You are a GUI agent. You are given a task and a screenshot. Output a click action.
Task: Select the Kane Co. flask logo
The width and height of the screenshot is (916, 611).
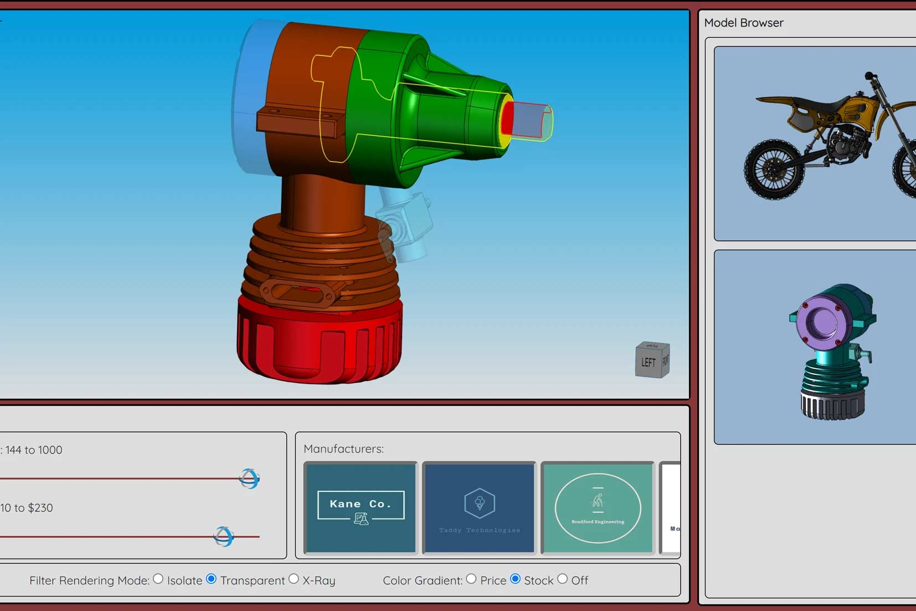pos(361,519)
